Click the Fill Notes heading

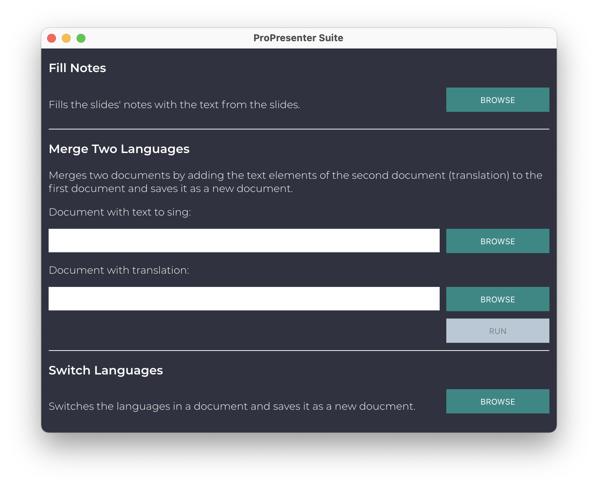click(x=77, y=68)
